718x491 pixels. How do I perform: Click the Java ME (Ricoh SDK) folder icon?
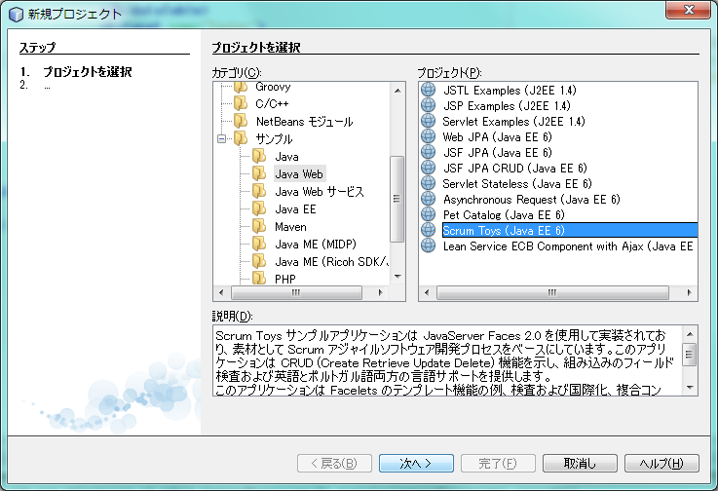click(x=259, y=261)
